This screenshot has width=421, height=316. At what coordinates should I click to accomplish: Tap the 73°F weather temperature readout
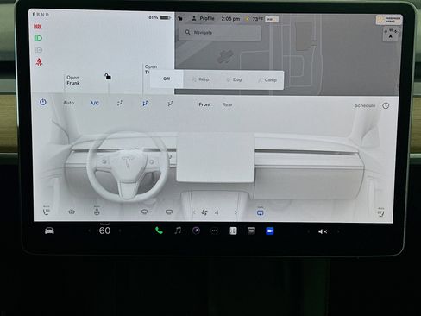tap(258, 19)
